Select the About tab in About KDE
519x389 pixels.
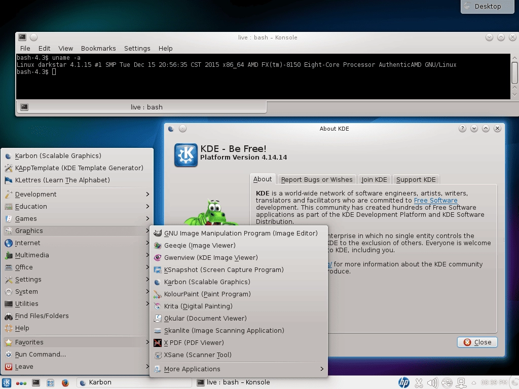(x=263, y=179)
